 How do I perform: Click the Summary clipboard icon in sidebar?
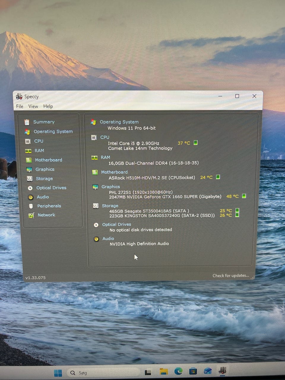[27, 122]
